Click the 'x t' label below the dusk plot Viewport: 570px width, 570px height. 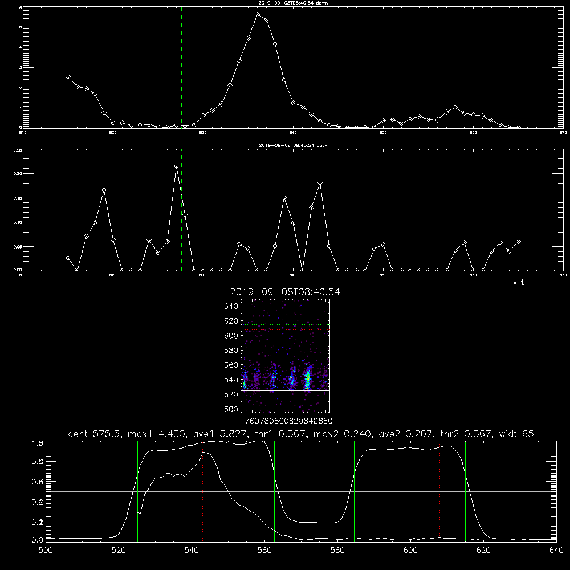pos(518,283)
